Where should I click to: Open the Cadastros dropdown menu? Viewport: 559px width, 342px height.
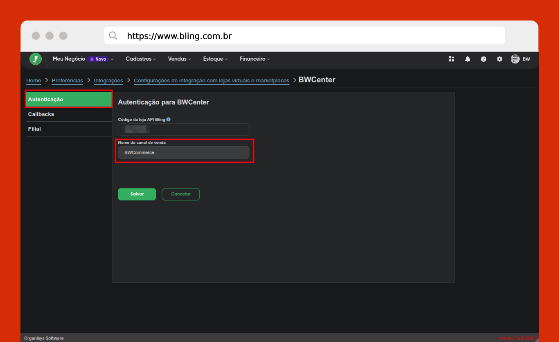(x=141, y=59)
